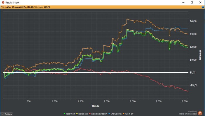
Task: Click the $20,00 axis value
Action: 193,47
